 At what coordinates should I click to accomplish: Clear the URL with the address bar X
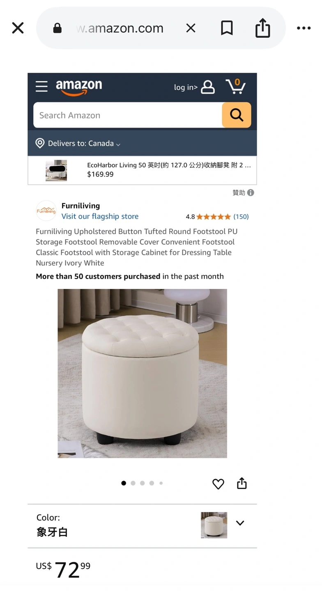191,28
